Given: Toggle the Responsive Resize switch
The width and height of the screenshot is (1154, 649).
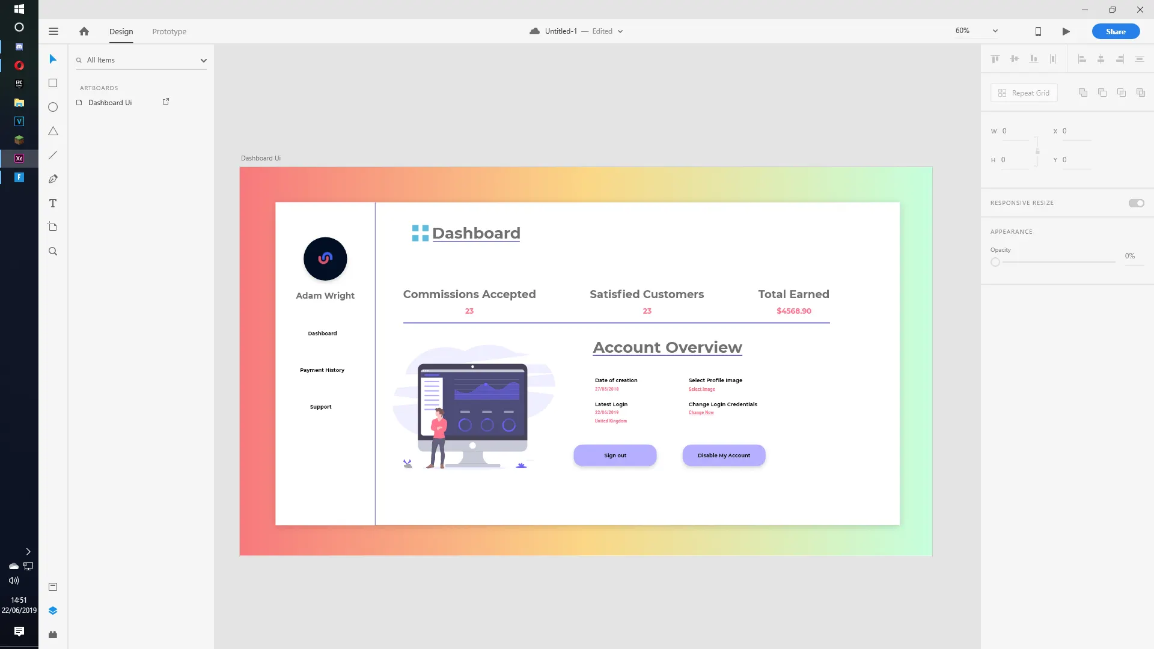Looking at the screenshot, I should (x=1136, y=203).
